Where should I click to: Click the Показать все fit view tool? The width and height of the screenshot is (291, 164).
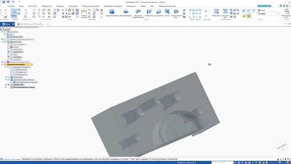coord(225,13)
